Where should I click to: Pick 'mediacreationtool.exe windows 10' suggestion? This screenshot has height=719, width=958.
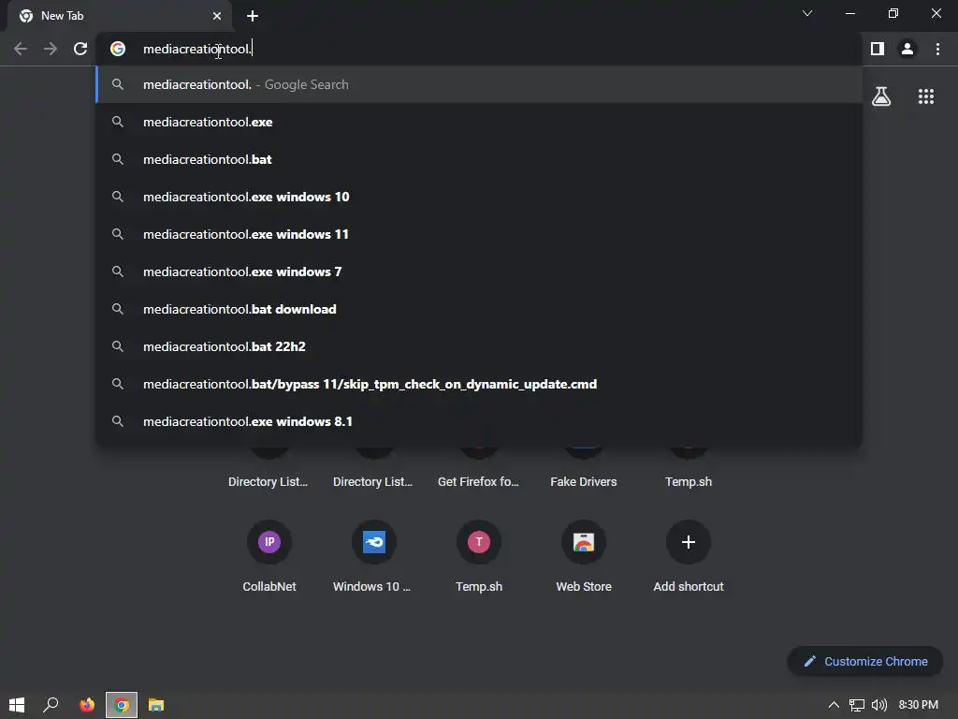coord(479,197)
